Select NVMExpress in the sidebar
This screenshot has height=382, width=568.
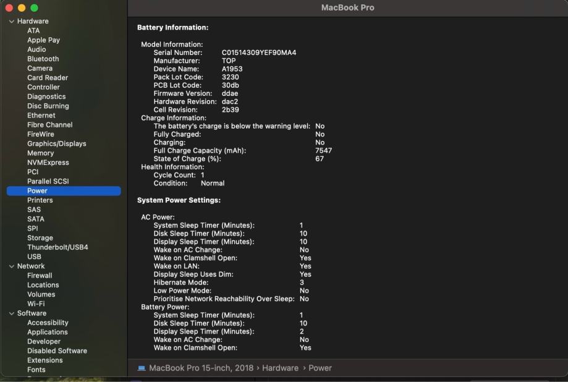(x=48, y=163)
